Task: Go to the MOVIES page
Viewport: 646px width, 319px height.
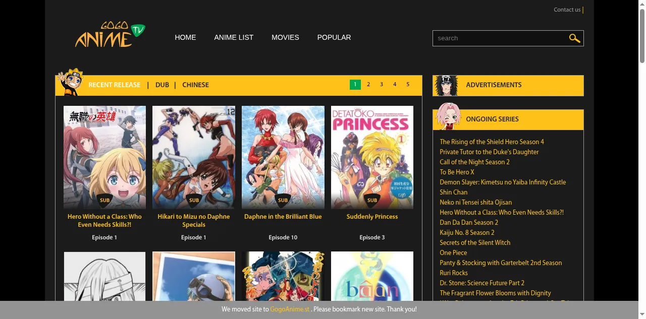Action: point(285,37)
